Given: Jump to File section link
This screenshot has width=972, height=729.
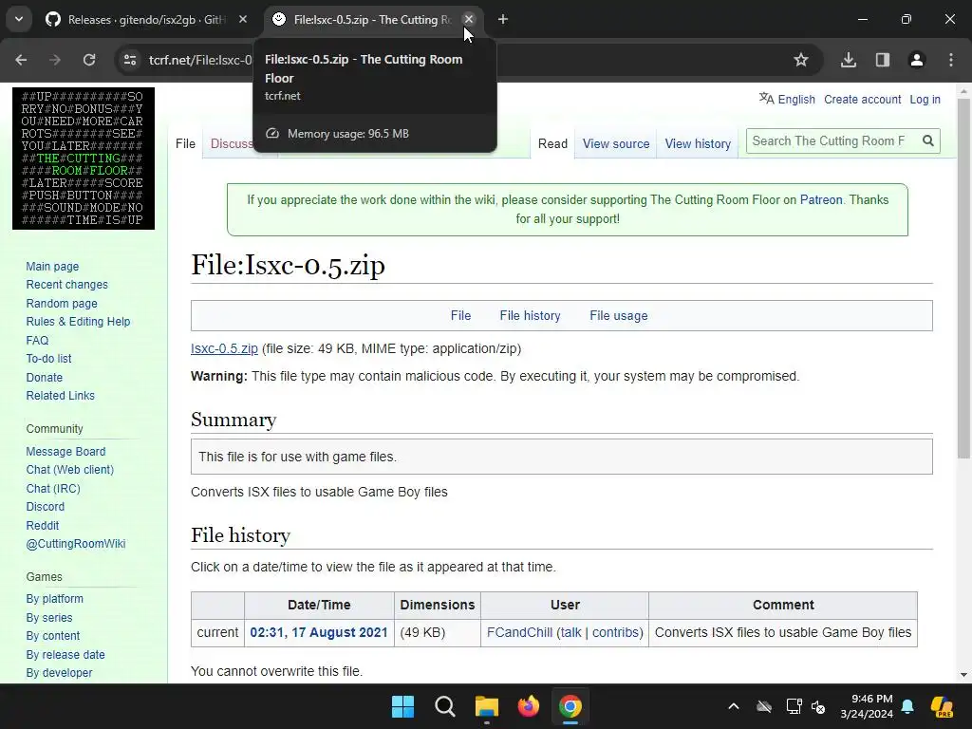Looking at the screenshot, I should pos(460,315).
